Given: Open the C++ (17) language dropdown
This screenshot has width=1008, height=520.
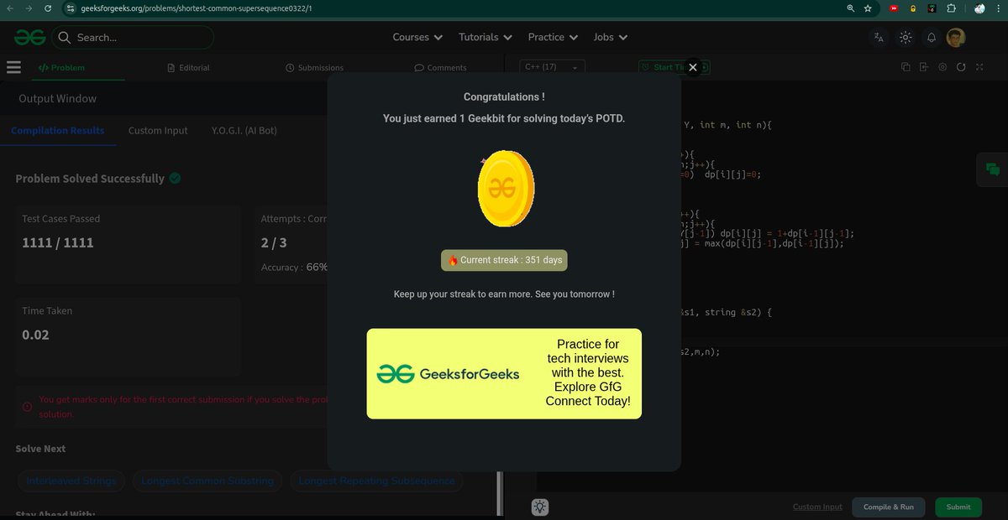Looking at the screenshot, I should pos(552,67).
